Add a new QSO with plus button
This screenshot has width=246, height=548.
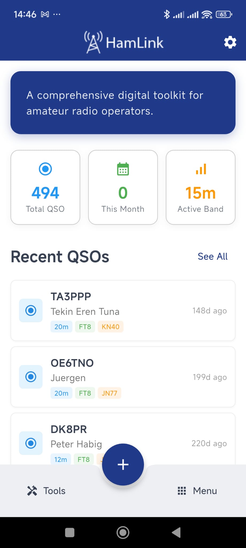click(123, 465)
